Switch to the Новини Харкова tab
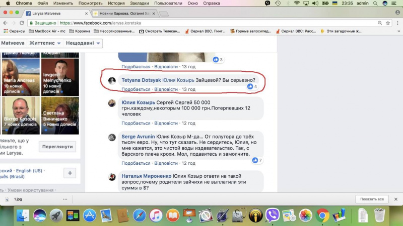 pyautogui.click(x=123, y=13)
